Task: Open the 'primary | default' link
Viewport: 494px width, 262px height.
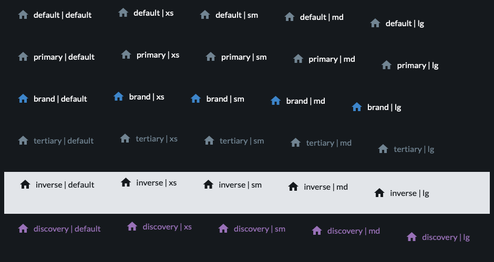Action: coord(64,57)
